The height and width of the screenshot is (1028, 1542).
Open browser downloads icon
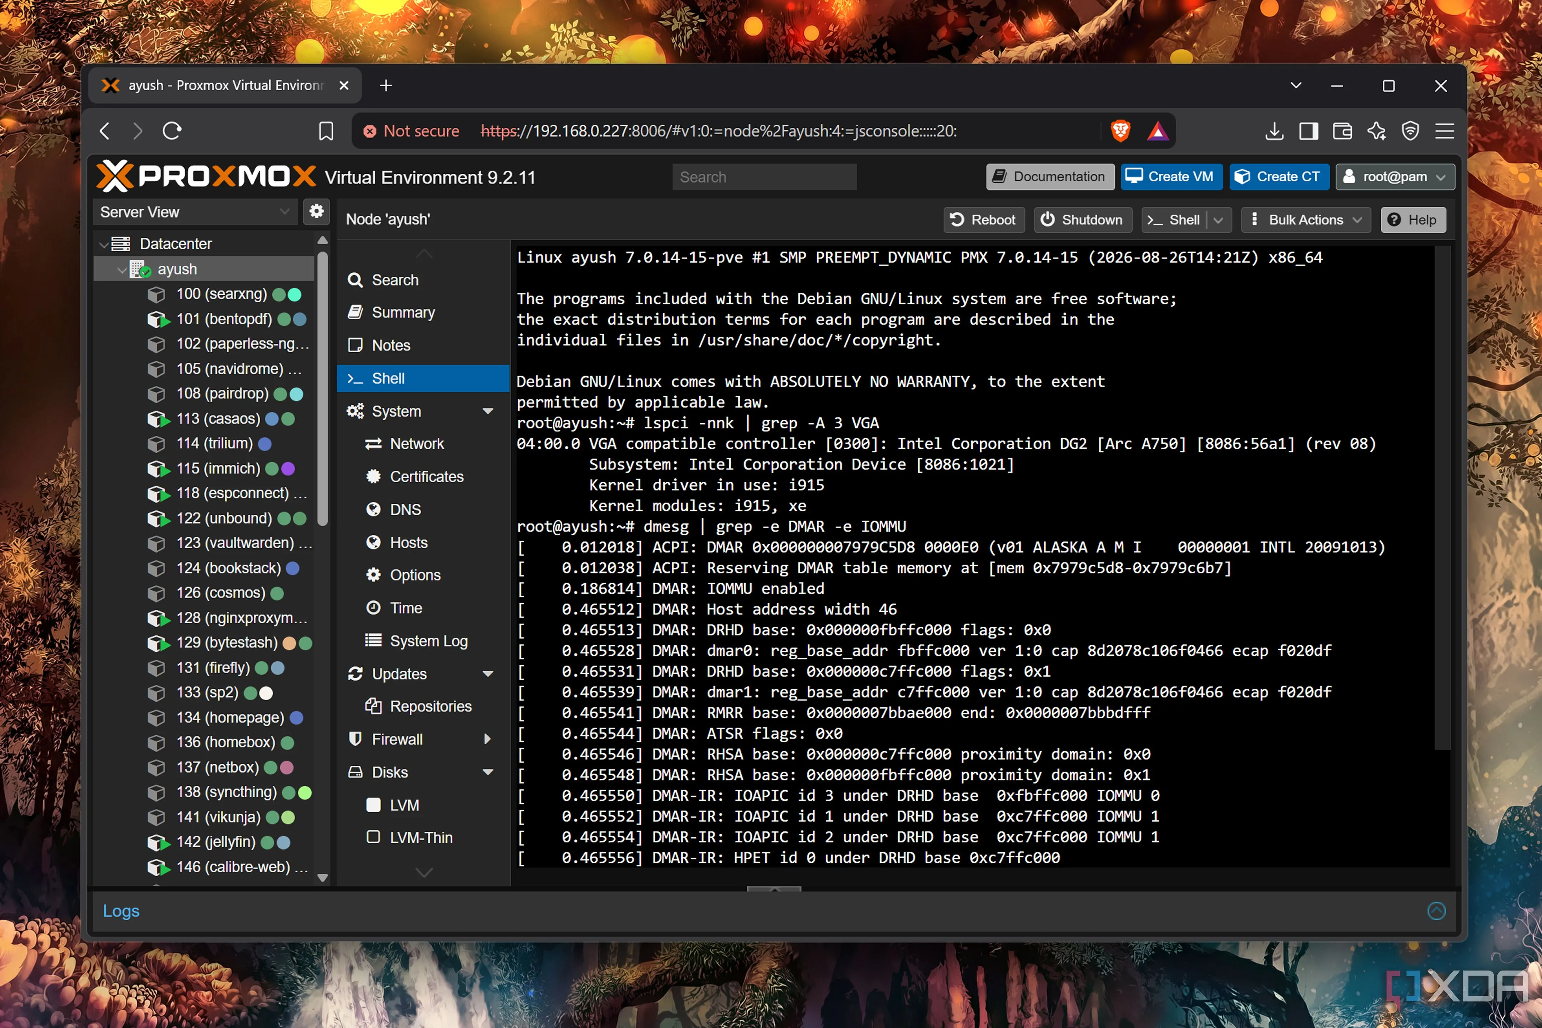[x=1274, y=131]
